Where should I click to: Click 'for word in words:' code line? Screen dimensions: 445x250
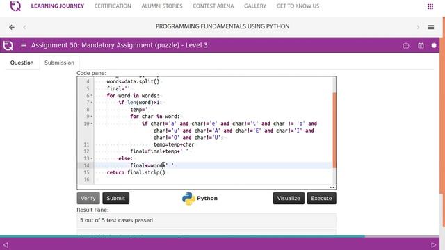[x=133, y=96]
